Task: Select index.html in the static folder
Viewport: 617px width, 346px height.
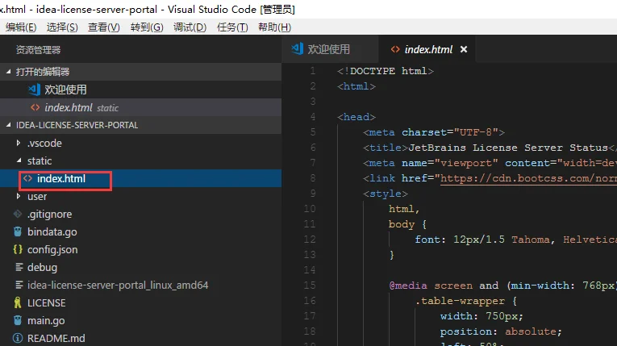Action: pyautogui.click(x=61, y=179)
